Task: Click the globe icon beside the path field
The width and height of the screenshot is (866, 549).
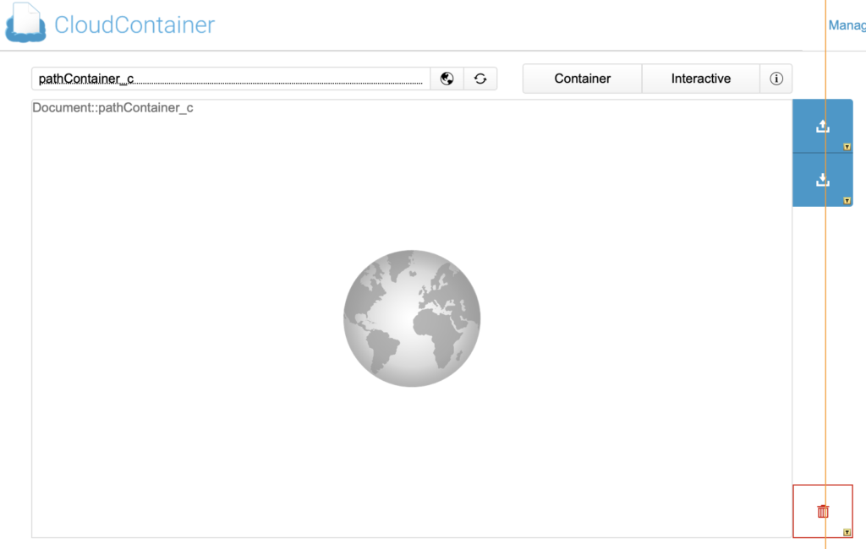Action: pyautogui.click(x=447, y=79)
